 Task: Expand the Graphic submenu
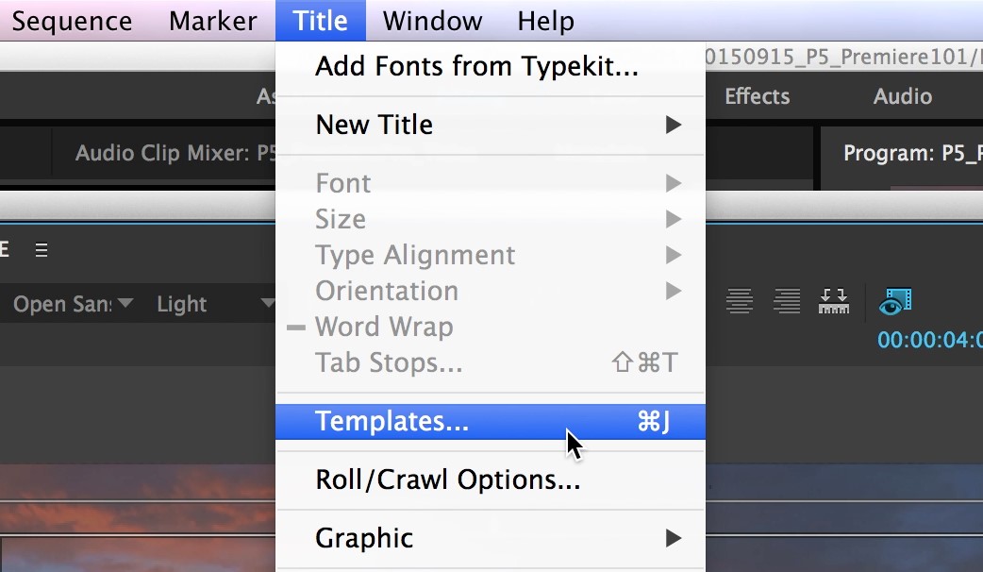[364, 538]
